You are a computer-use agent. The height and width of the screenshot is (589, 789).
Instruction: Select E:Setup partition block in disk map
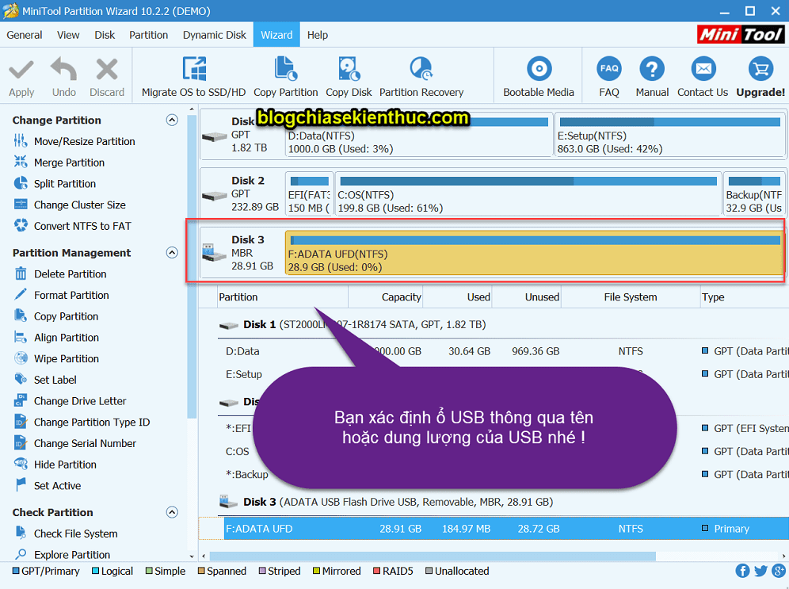[669, 135]
